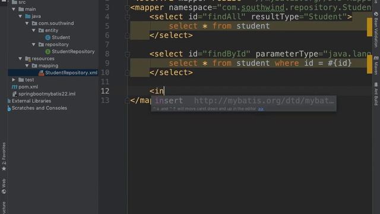Click the repository package icon

point(41,45)
